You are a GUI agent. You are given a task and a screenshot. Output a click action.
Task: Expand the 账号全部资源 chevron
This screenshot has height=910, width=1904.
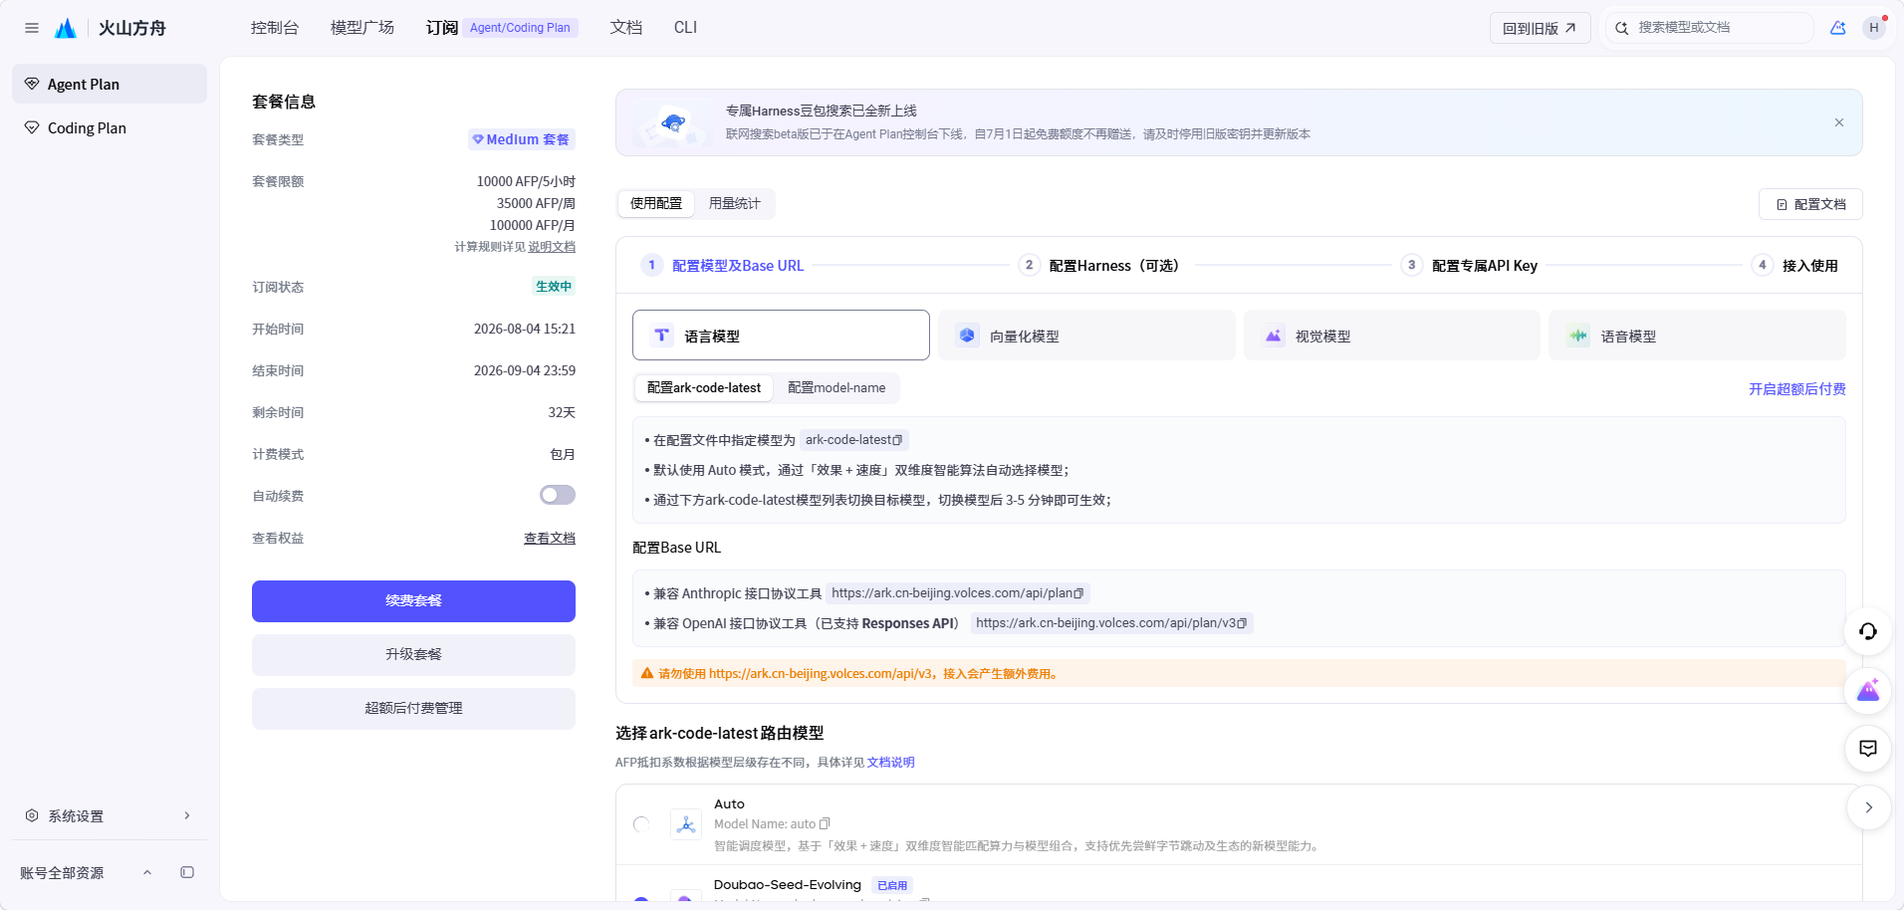pyautogui.click(x=147, y=872)
